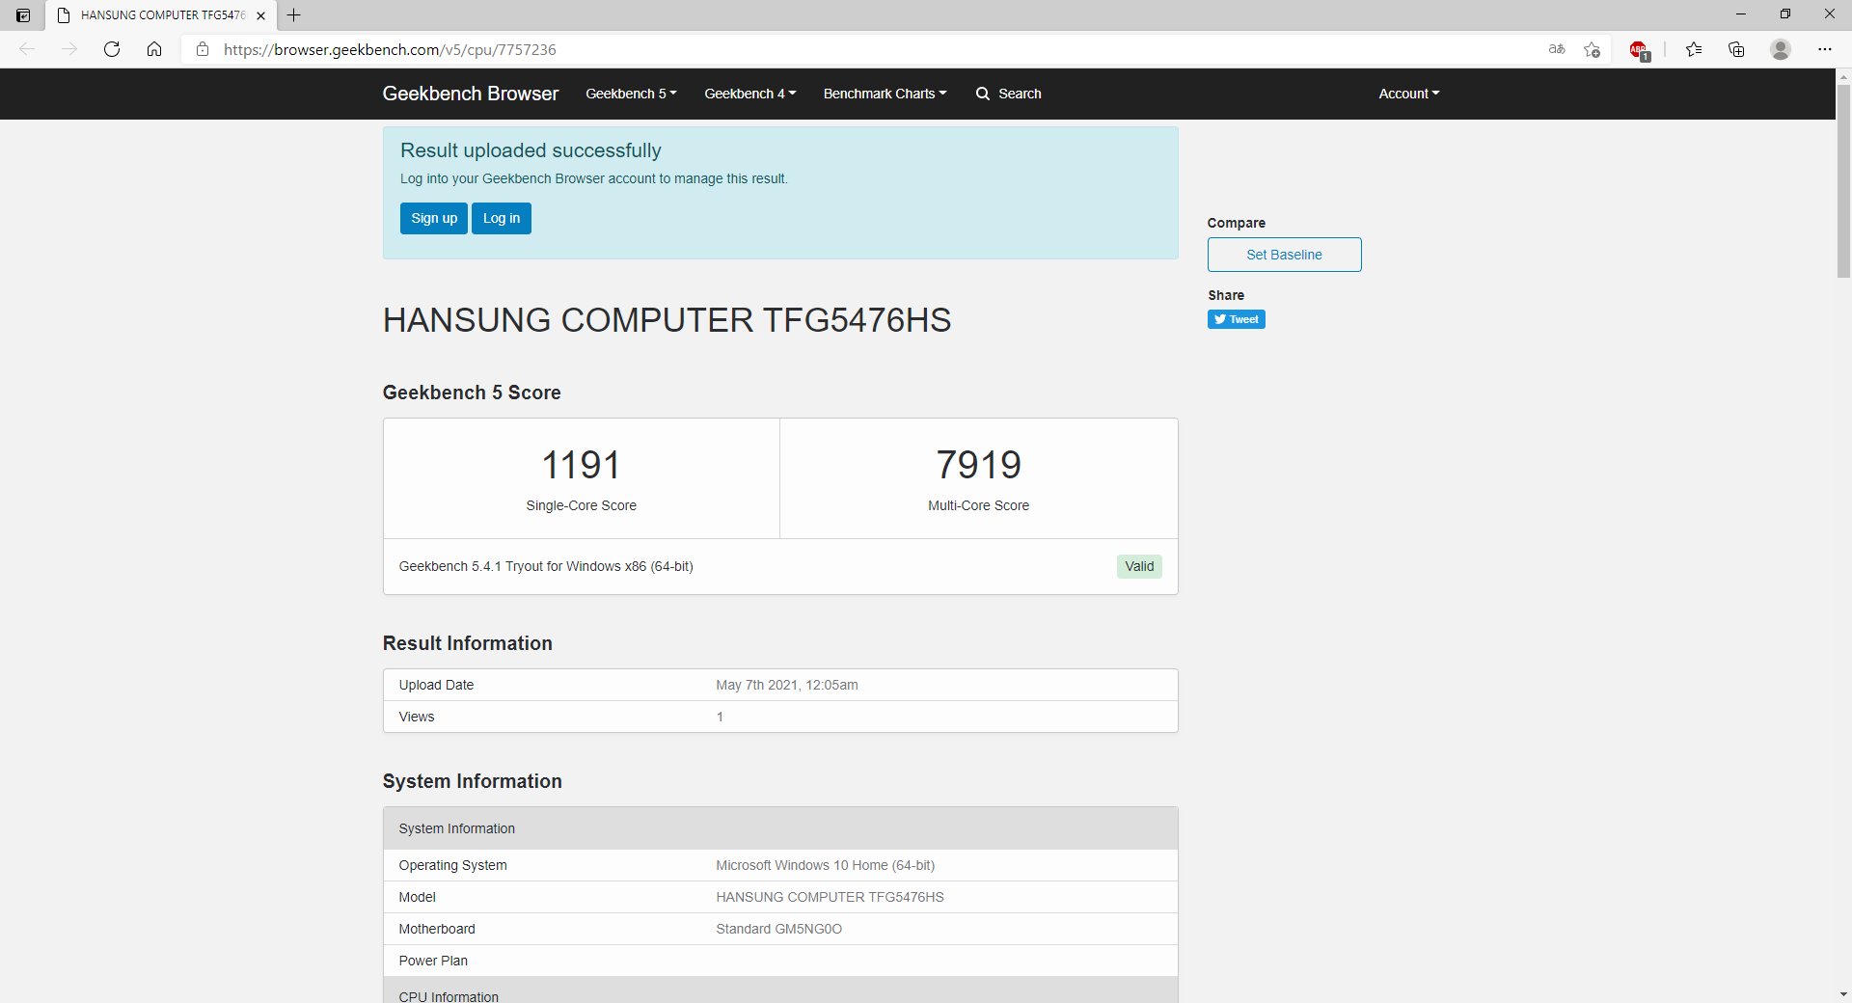Share result with Tweet button
The height and width of the screenshot is (1003, 1852).
(1237, 319)
